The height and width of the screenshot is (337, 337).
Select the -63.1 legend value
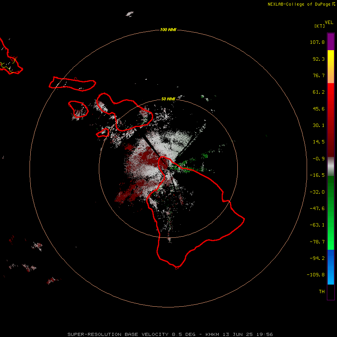(x=317, y=225)
